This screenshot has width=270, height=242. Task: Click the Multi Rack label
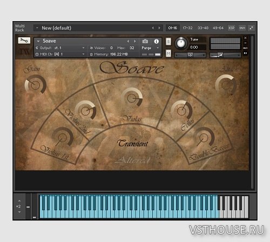[19, 28]
